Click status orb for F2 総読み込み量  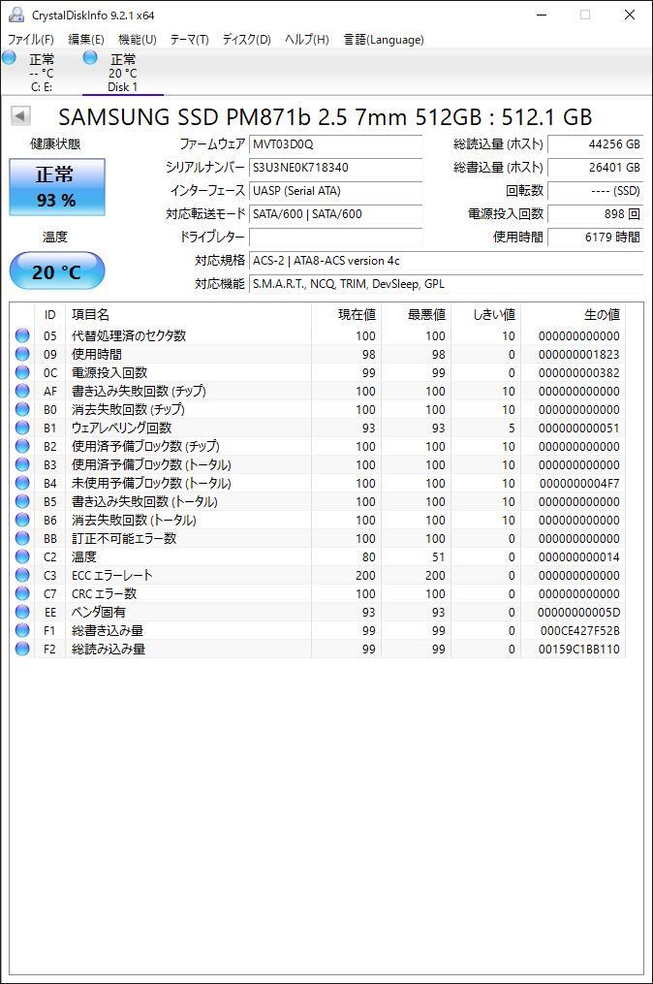click(22, 649)
